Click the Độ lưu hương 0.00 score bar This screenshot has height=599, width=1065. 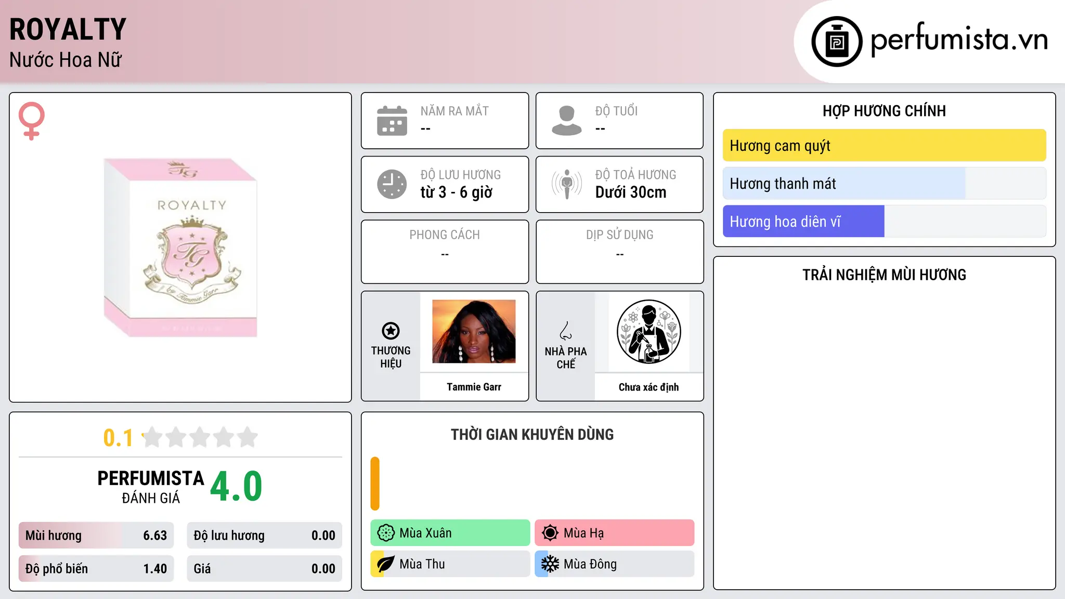click(x=264, y=536)
